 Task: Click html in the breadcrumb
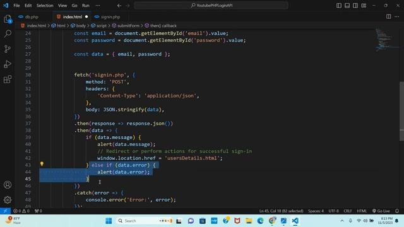(x=61, y=26)
